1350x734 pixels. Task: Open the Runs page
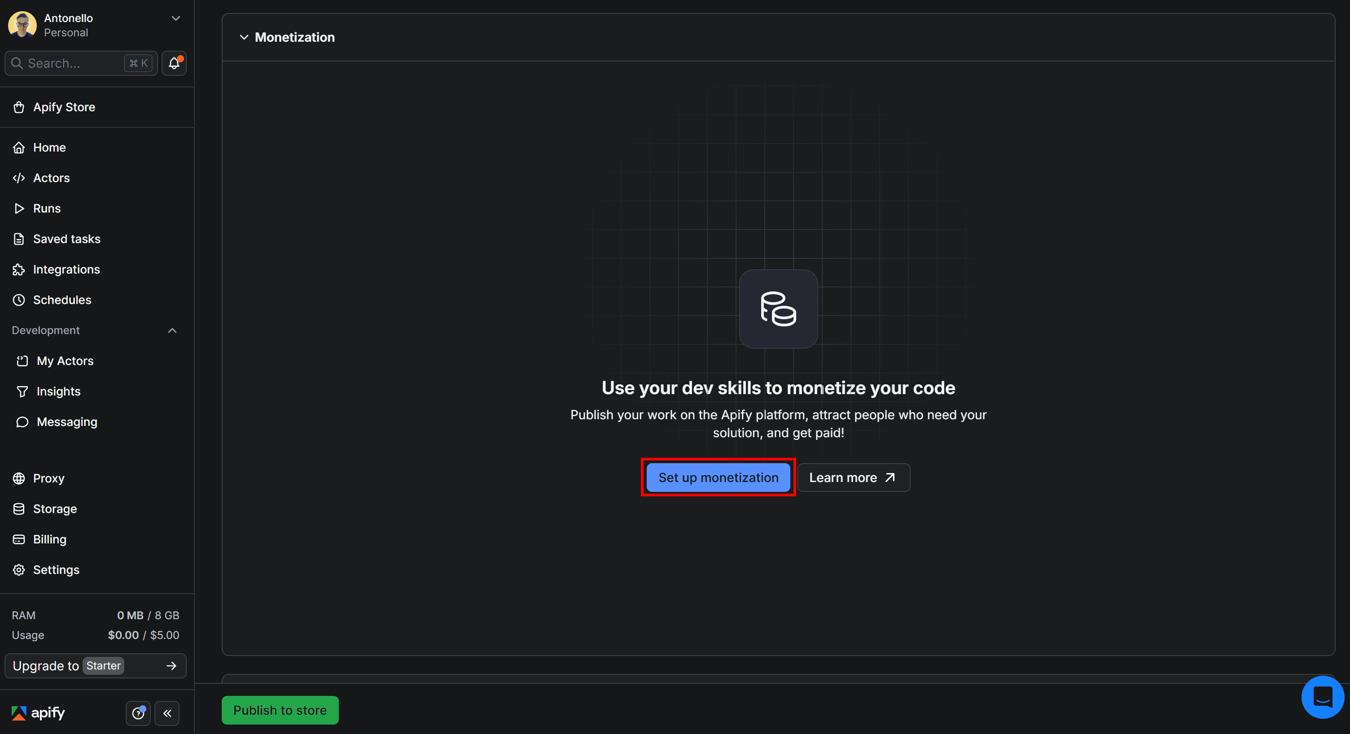(47, 208)
